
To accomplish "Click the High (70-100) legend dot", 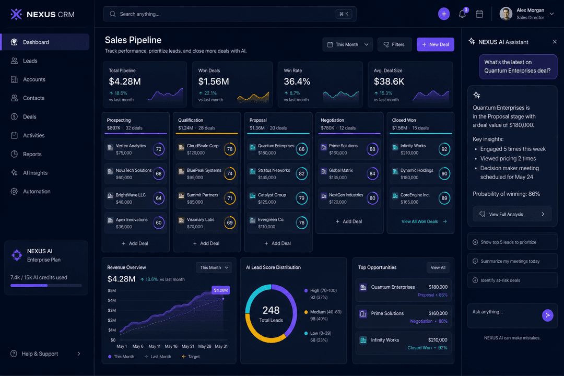I will pos(306,291).
